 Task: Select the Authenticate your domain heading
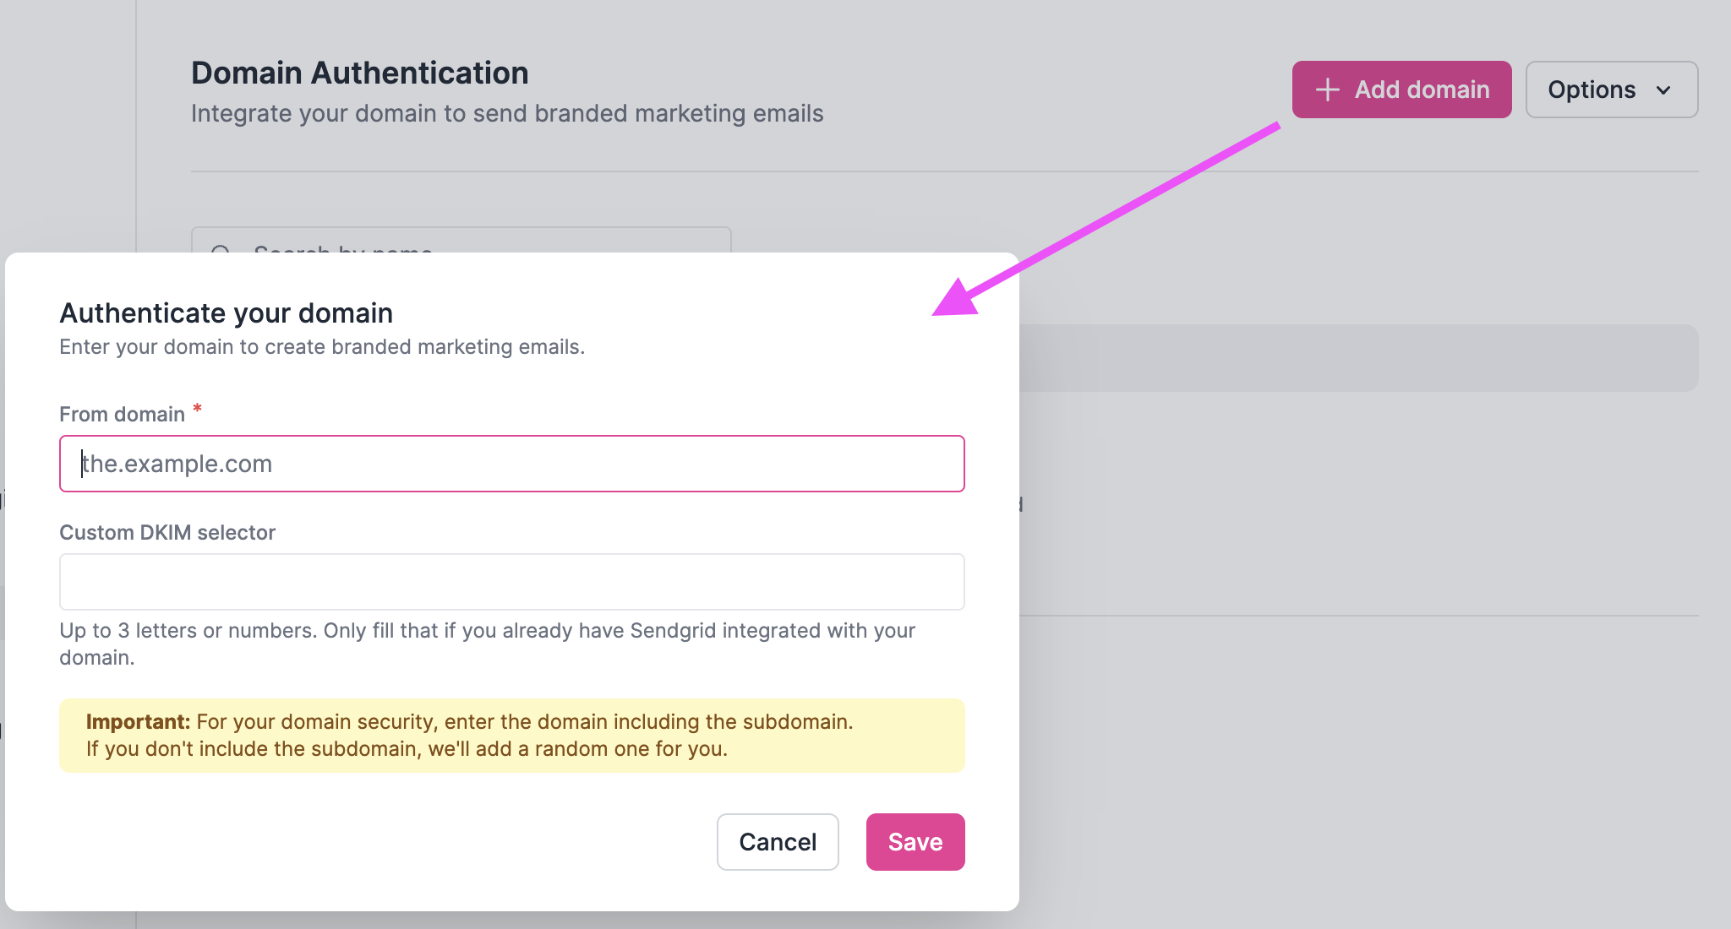225,312
